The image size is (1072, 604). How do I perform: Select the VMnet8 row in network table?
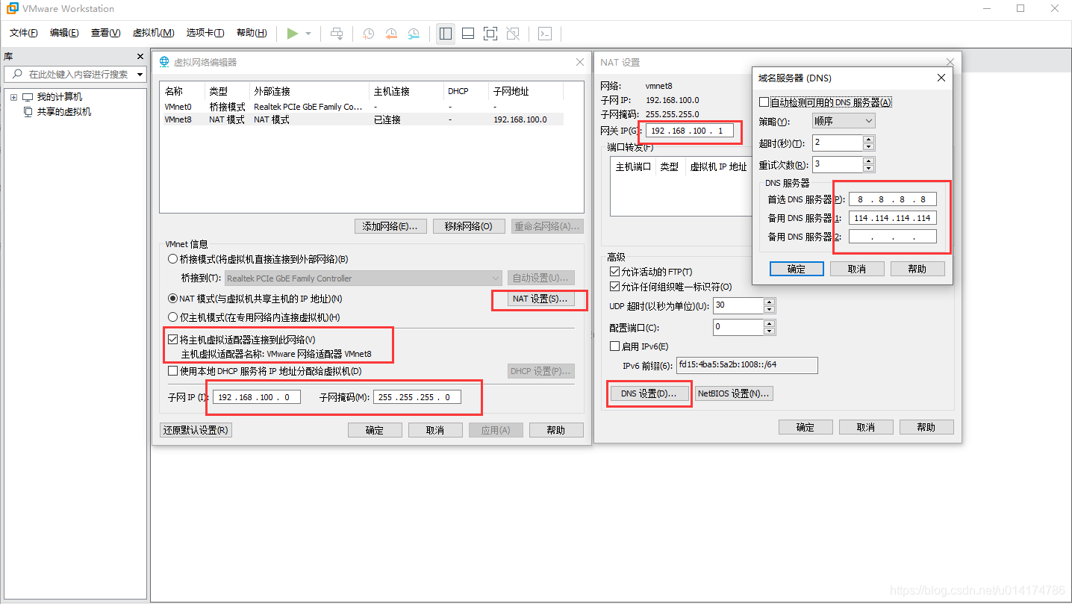click(361, 119)
